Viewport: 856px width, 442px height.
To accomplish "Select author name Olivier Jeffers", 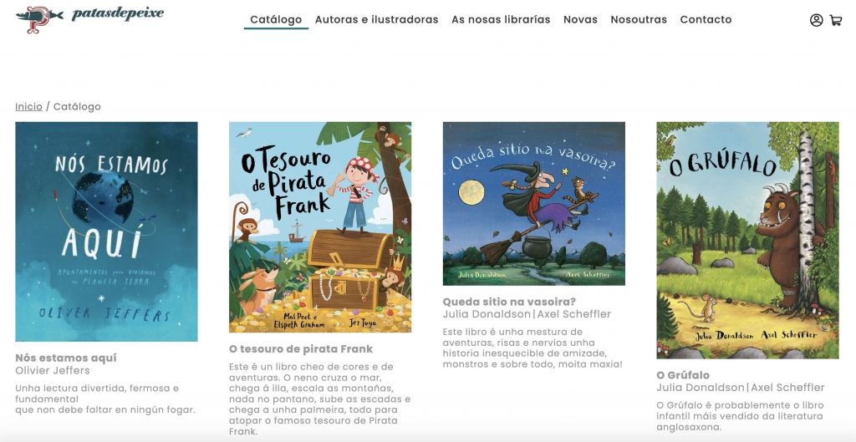I will pos(53,370).
